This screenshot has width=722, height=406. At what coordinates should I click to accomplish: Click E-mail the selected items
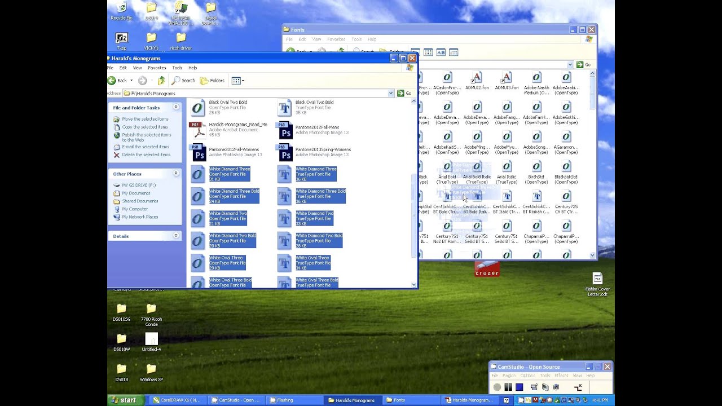click(x=146, y=147)
